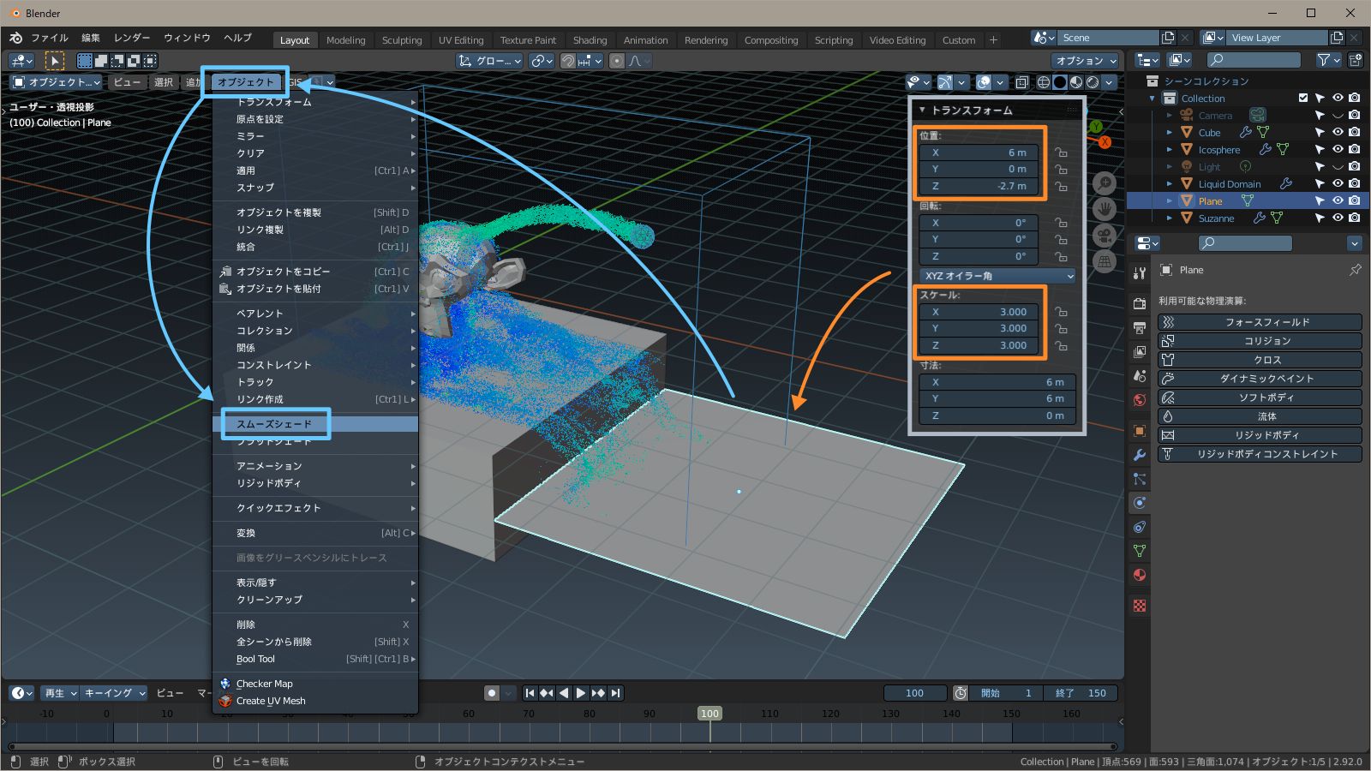Open the Output properties tab icon
Image resolution: width=1371 pixels, height=771 pixels.
1140,328
